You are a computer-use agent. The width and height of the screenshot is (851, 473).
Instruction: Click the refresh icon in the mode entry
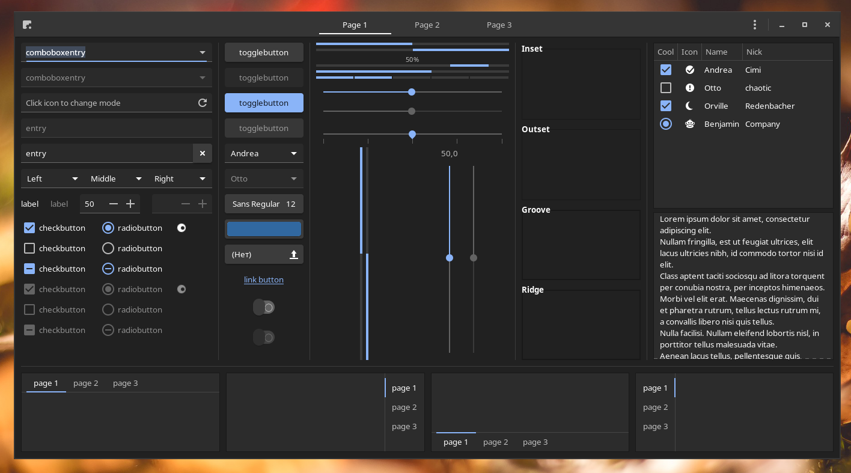pos(203,103)
